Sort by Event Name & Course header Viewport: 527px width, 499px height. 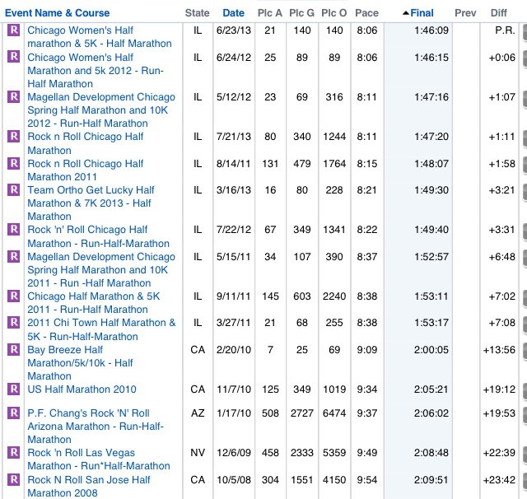point(57,13)
